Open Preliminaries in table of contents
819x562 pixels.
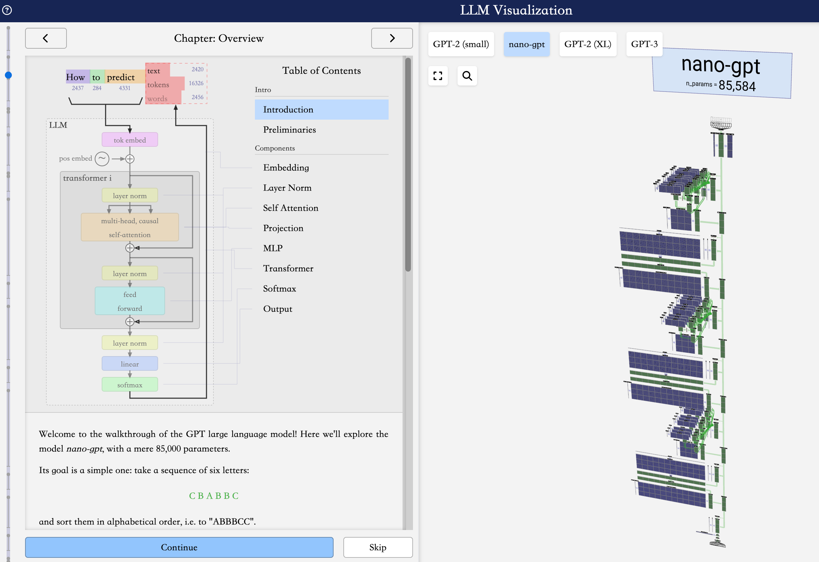coord(289,130)
